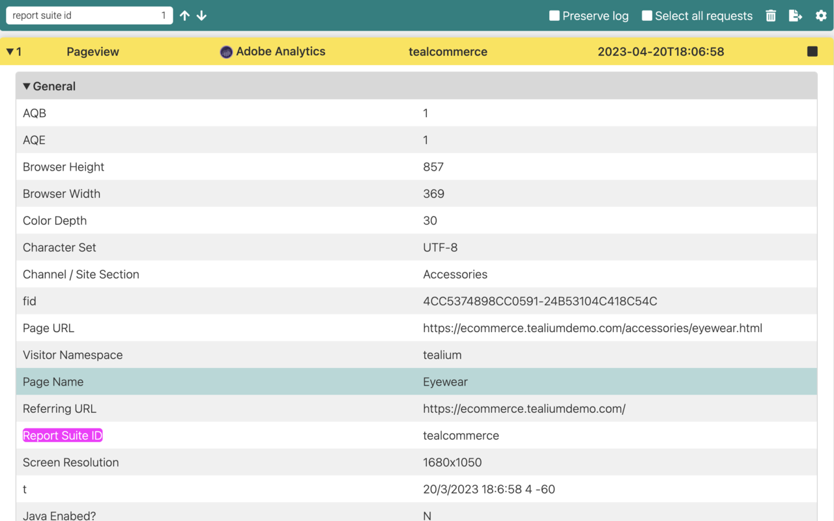
Task: Tick the Select all requests checkbox
Action: 647,16
